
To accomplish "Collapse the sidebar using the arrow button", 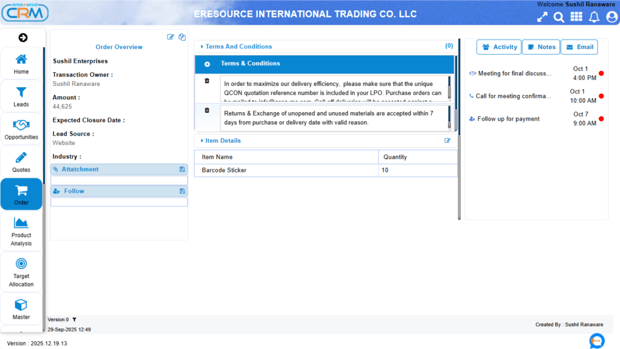I will pos(22,37).
